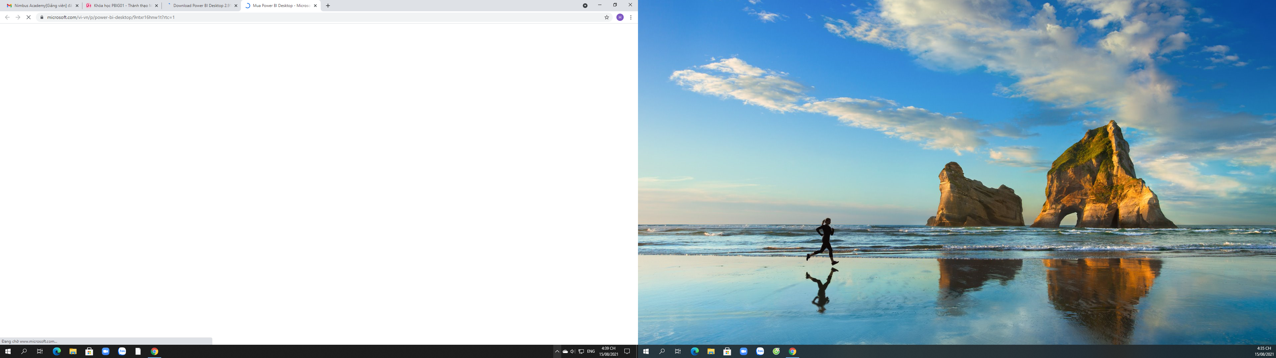Open Start menu on the wallpaper monitor taskbar
This screenshot has width=1276, height=358.
pyautogui.click(x=646, y=352)
